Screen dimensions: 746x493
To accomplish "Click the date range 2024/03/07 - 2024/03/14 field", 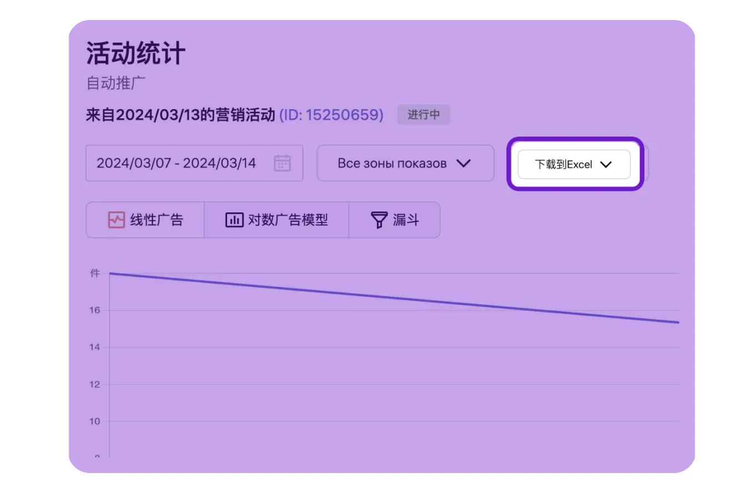I will click(x=194, y=163).
